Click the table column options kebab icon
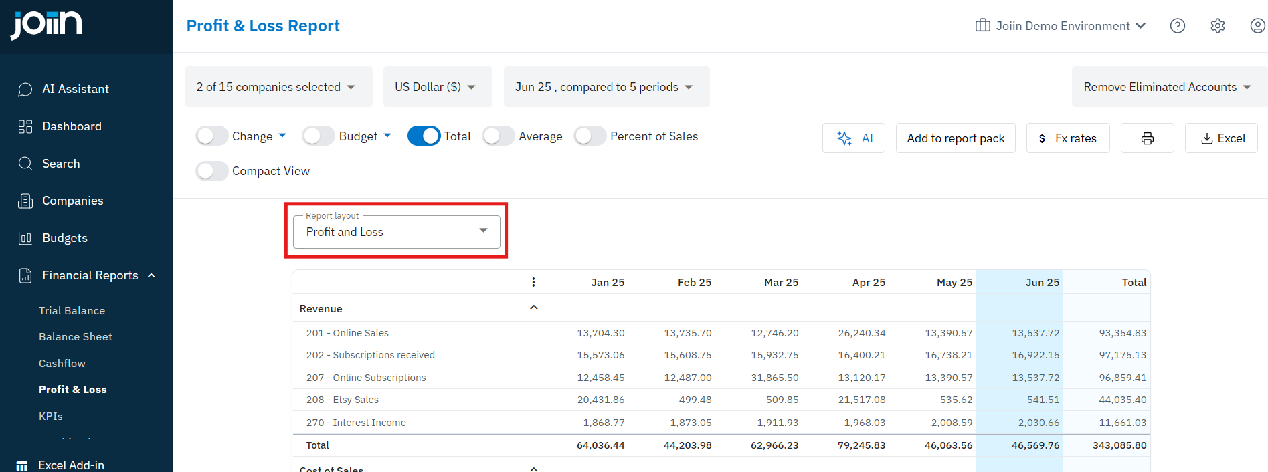Image resolution: width=1268 pixels, height=472 pixels. 533,282
